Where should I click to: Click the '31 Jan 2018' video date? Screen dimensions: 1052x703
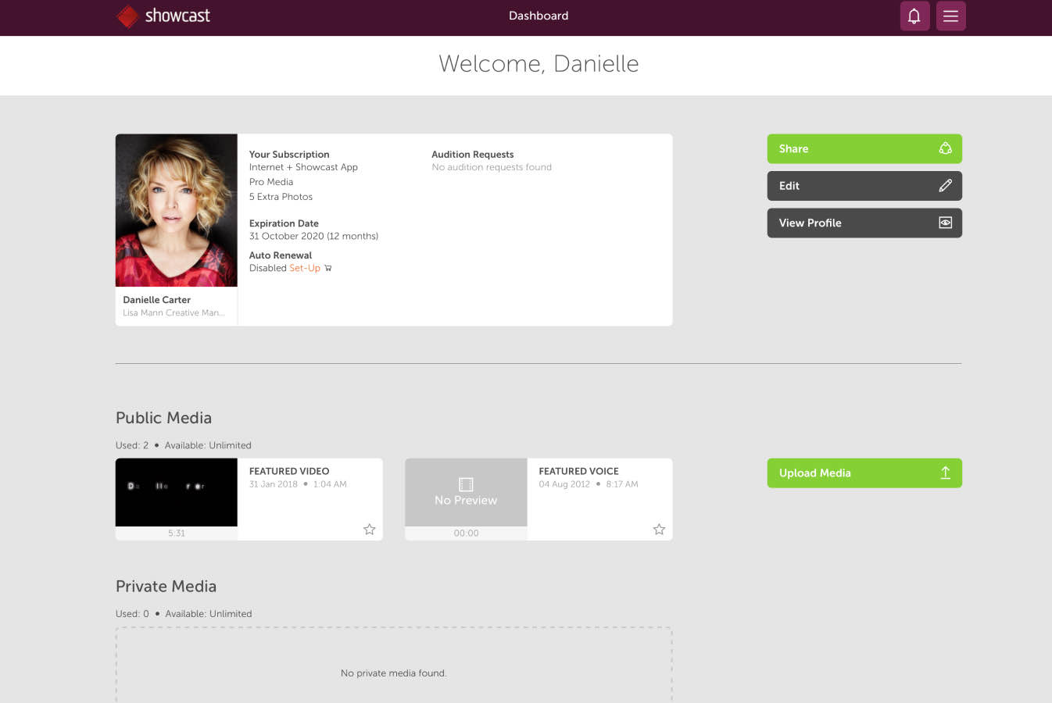point(274,484)
